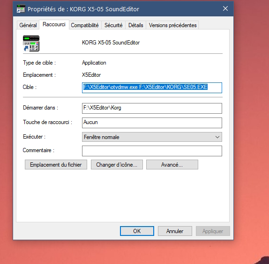Select the Raccourci tab
Viewport: 269px width, 264px height.
tap(54, 24)
